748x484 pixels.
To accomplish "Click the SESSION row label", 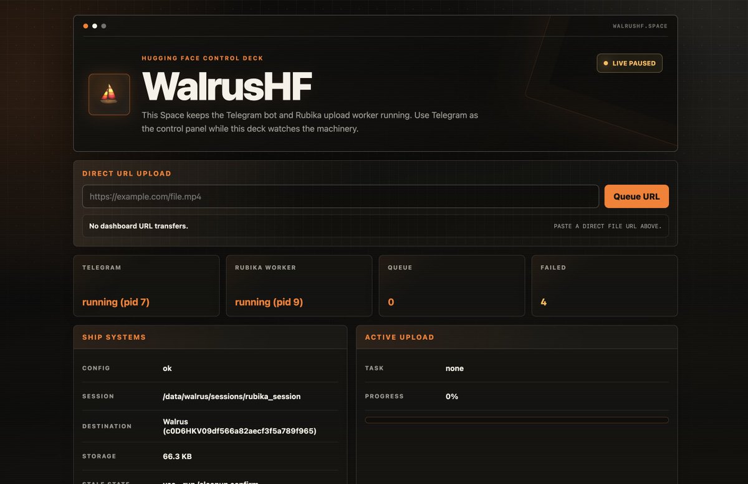I will click(x=98, y=396).
